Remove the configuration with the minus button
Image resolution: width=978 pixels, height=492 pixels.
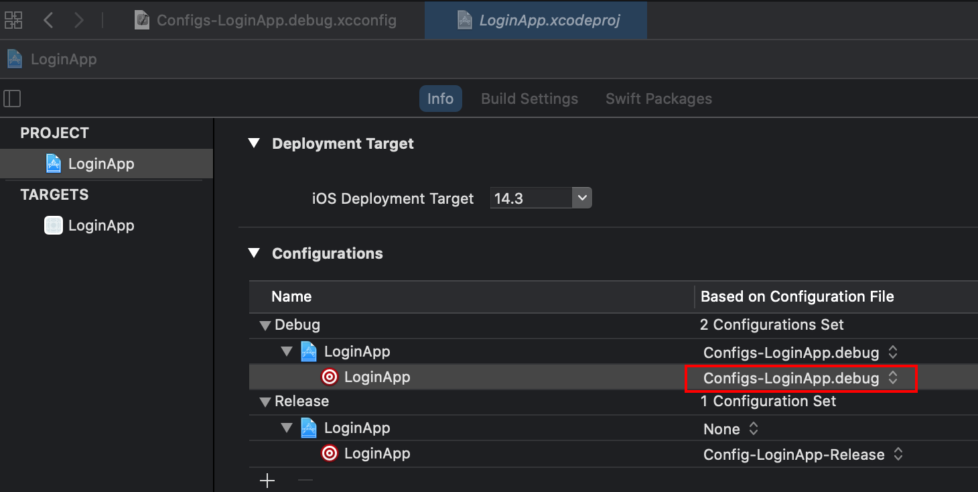click(305, 481)
